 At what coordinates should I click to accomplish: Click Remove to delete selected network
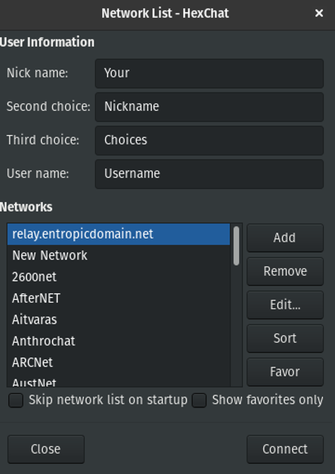coord(285,271)
